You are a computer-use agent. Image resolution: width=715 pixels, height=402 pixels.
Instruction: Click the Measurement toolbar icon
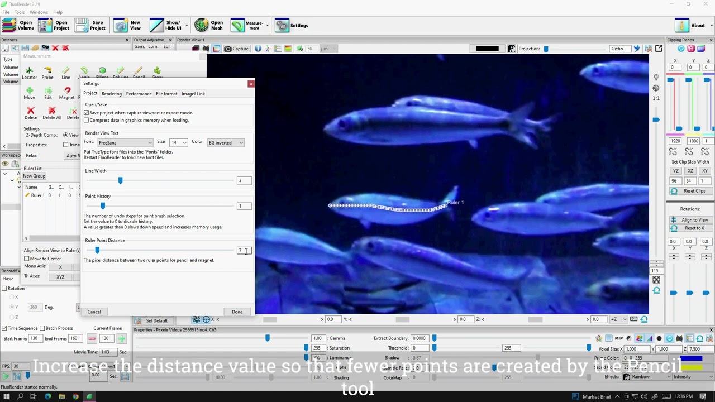(x=238, y=25)
